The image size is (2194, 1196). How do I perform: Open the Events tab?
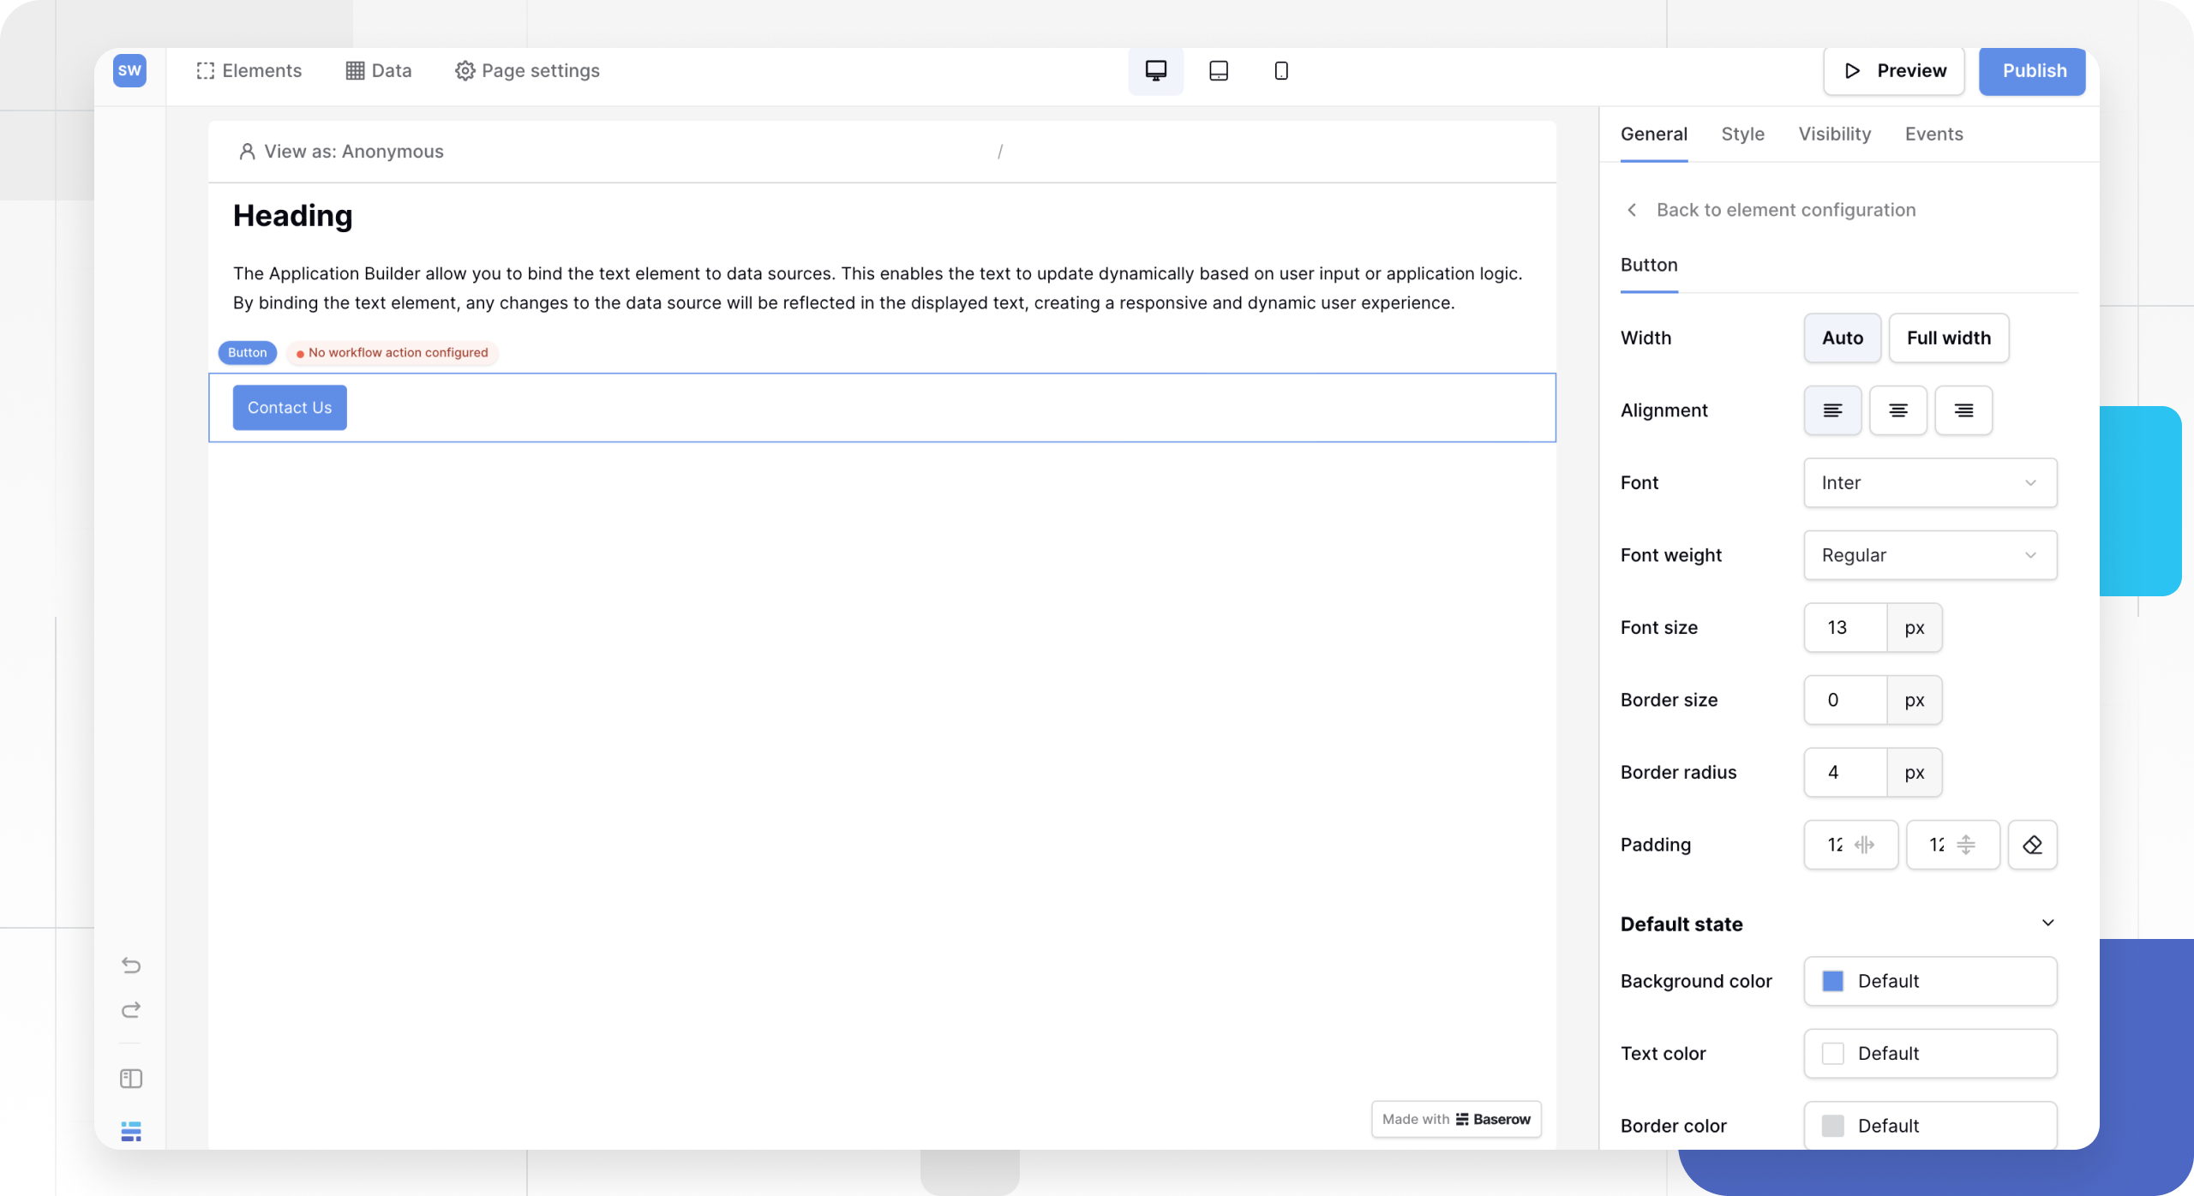(1933, 134)
